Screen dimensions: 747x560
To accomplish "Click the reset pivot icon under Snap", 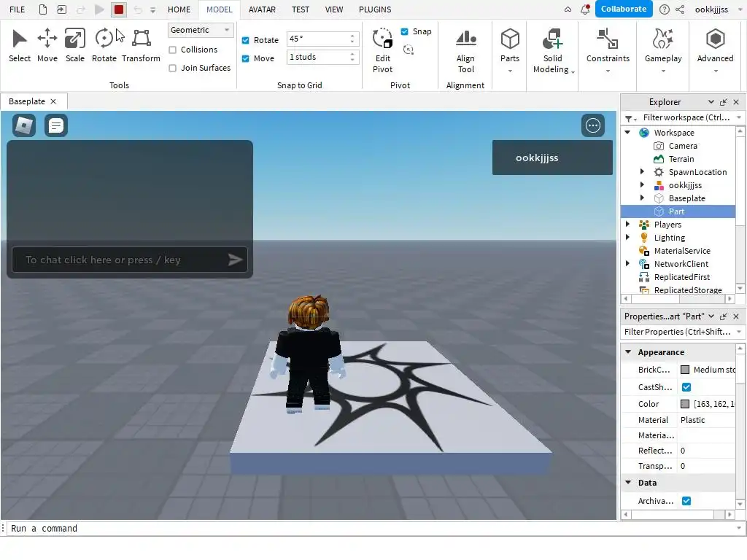I will (409, 50).
